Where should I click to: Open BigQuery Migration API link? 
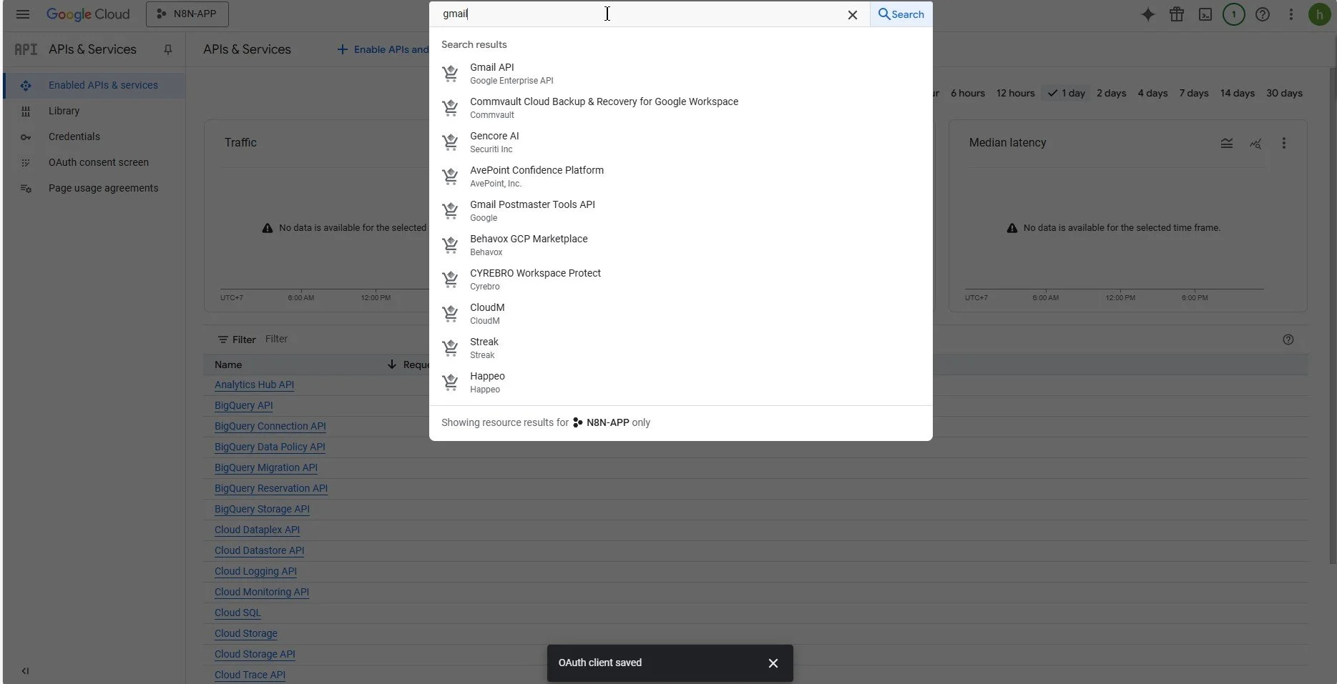point(266,467)
